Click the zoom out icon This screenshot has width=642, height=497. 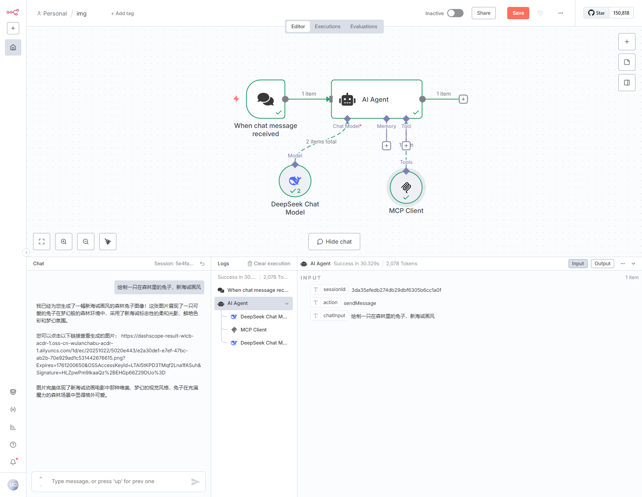[x=86, y=242]
